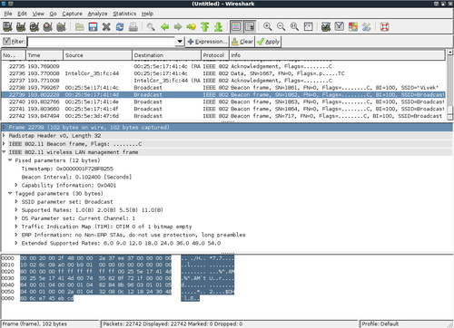Open the Statistics menu

[124, 14]
